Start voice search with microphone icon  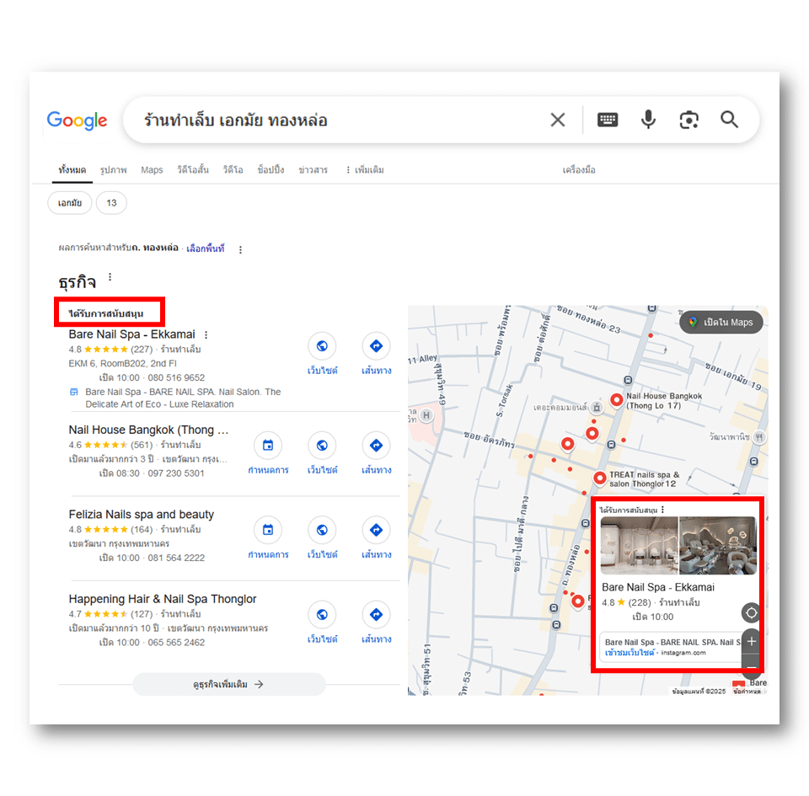[x=648, y=120]
